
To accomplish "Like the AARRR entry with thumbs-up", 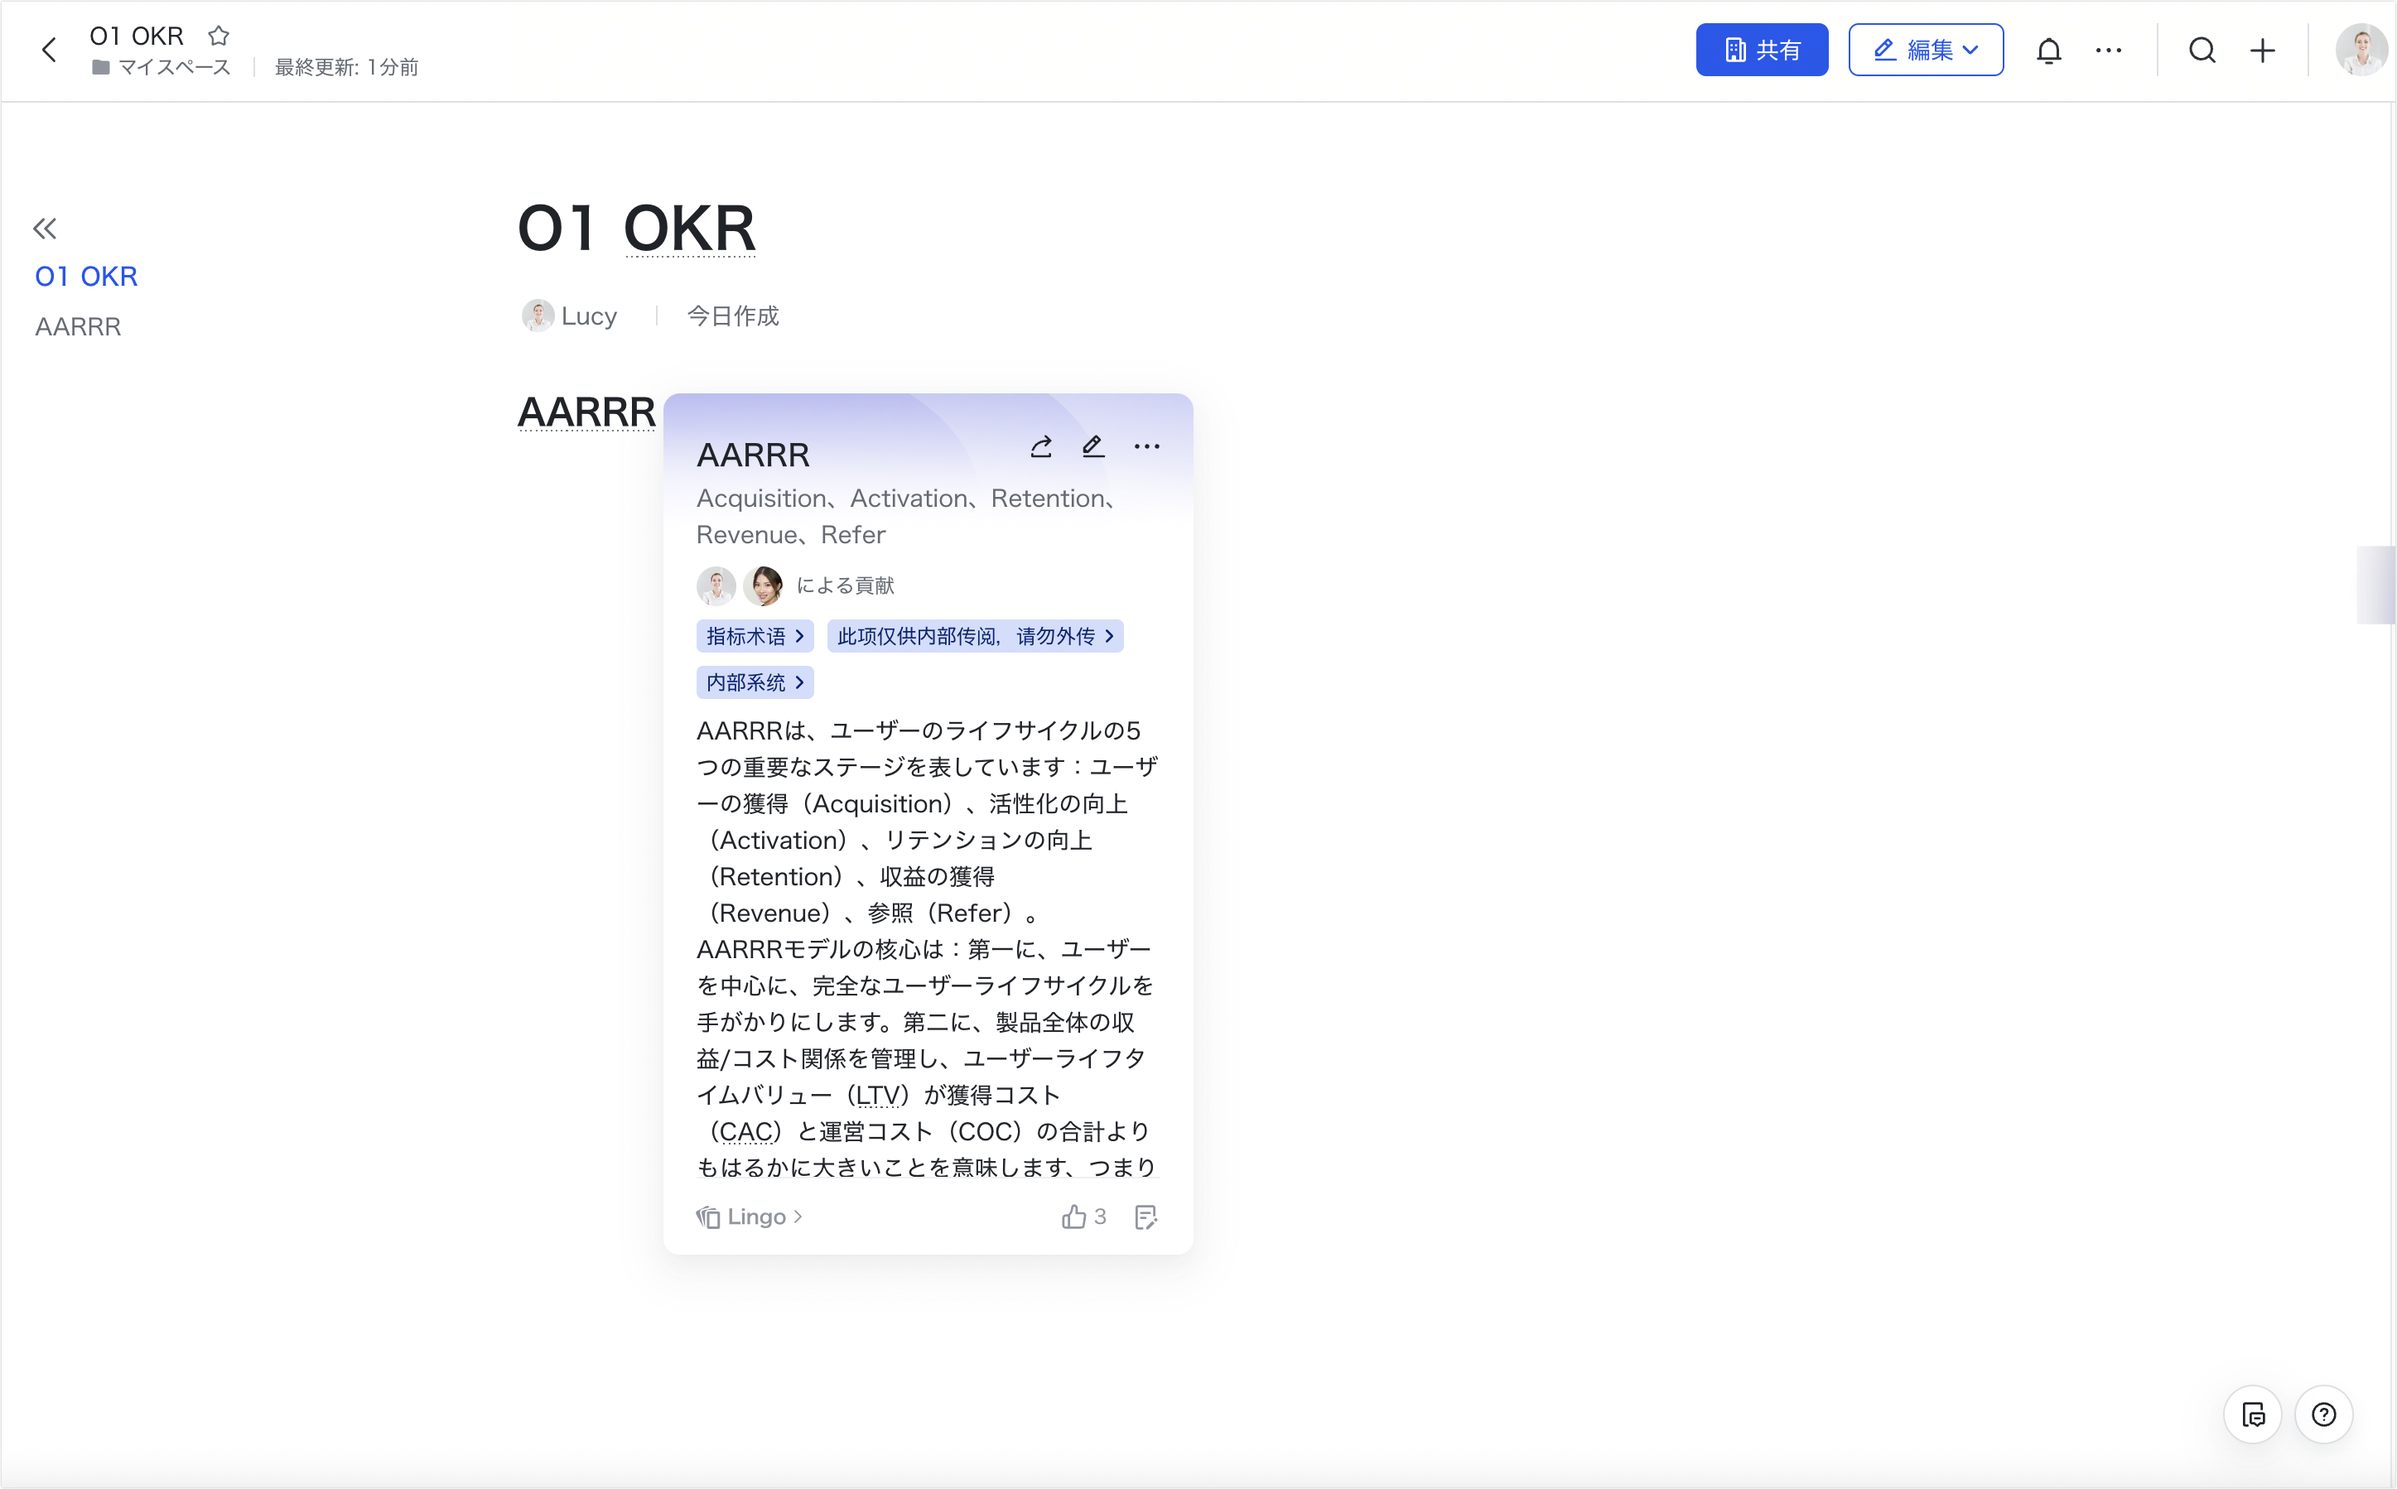I will pyautogui.click(x=1074, y=1217).
